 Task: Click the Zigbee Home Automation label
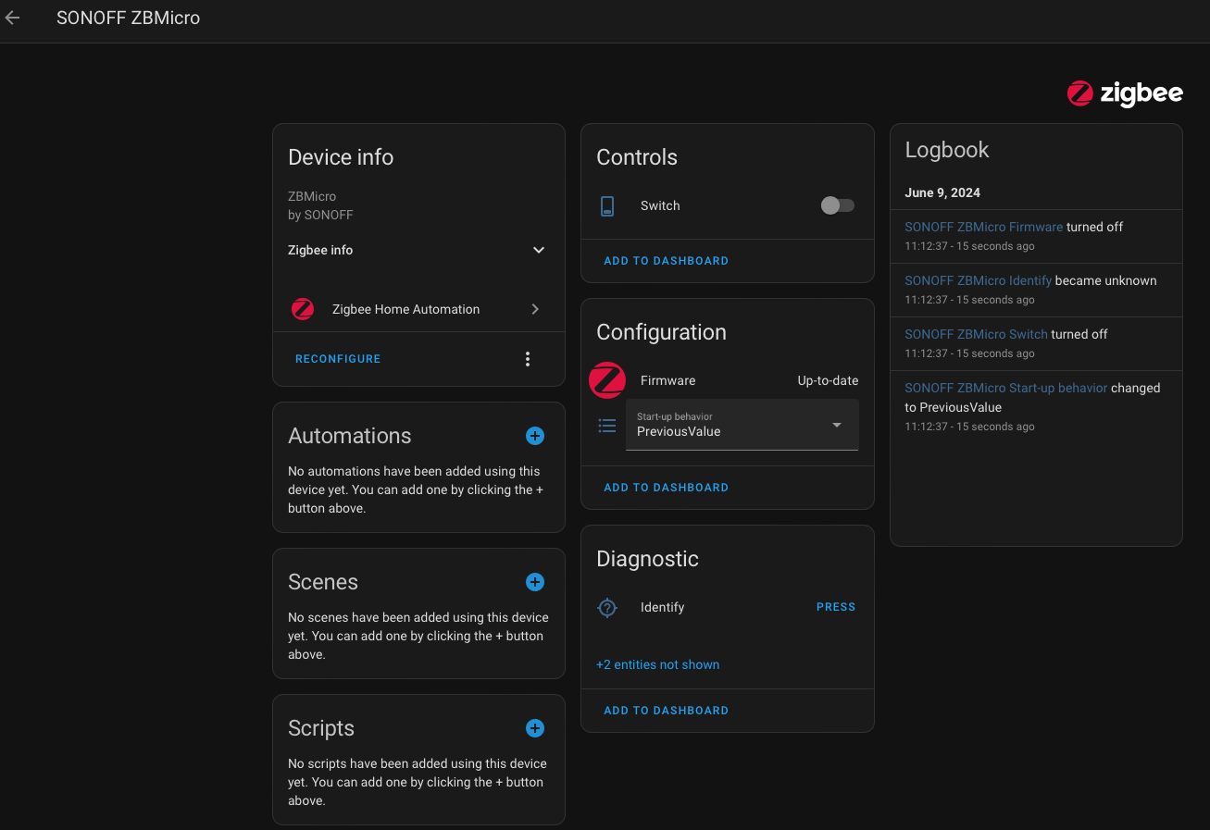click(405, 309)
